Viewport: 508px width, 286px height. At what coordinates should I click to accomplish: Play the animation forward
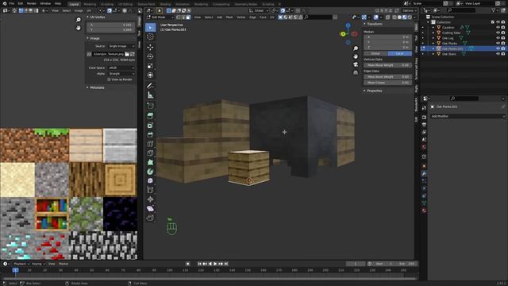click(215, 264)
